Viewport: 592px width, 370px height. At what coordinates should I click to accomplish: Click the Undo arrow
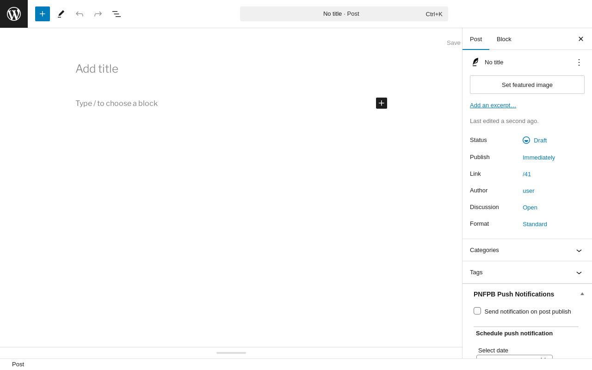pos(80,14)
